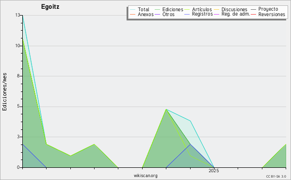Click the Proyecto legend entry
The height and width of the screenshot is (180, 291).
tap(268, 9)
